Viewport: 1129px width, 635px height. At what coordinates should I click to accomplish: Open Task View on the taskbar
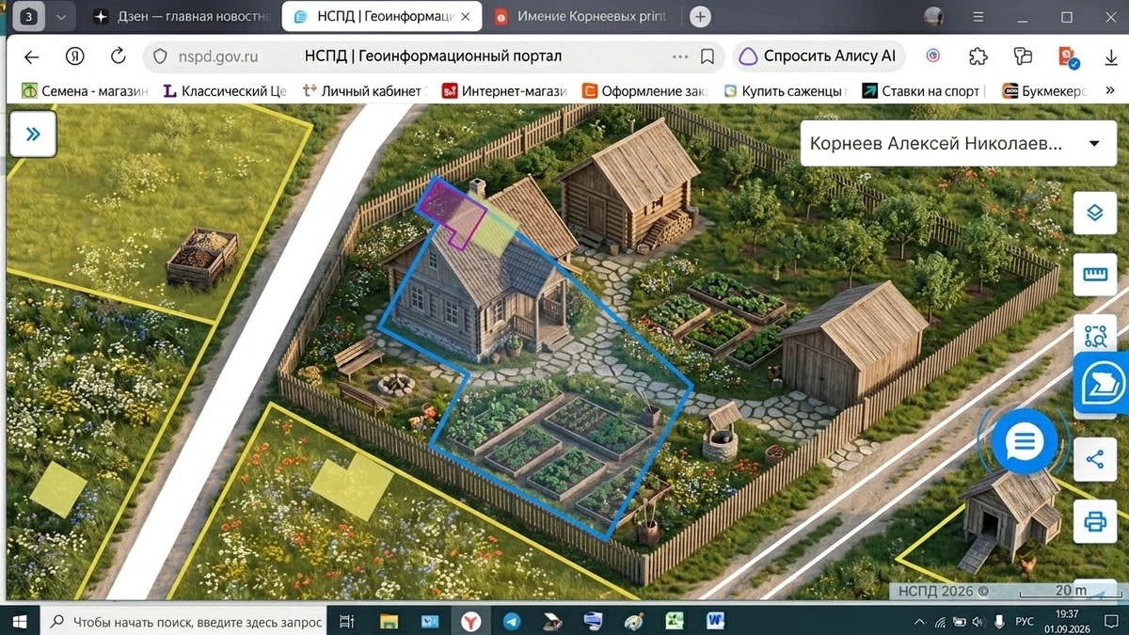click(x=346, y=621)
